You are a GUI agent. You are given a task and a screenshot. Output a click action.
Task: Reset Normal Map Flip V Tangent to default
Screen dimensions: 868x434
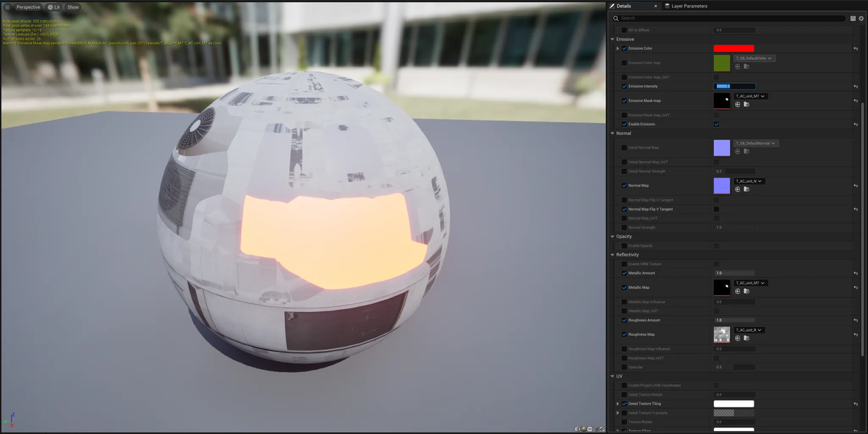pos(856,209)
